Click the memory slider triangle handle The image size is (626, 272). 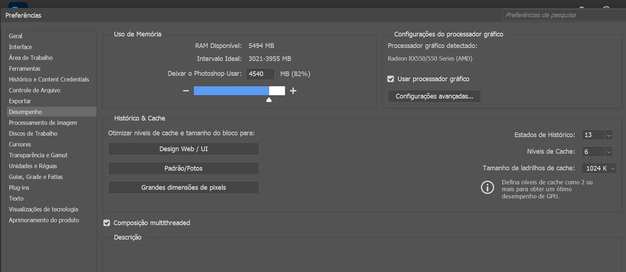pos(269,100)
